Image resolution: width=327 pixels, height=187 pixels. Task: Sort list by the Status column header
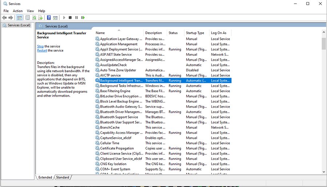173,33
